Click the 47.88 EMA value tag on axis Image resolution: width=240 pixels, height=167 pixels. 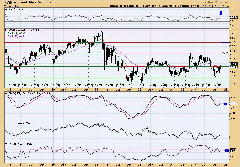234,67
